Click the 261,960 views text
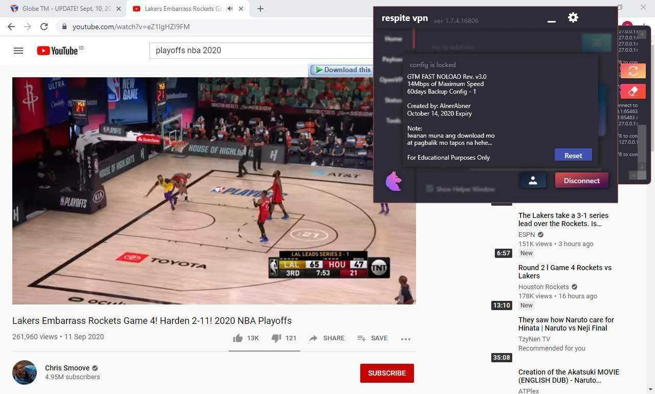This screenshot has width=655, height=394. pos(35,337)
